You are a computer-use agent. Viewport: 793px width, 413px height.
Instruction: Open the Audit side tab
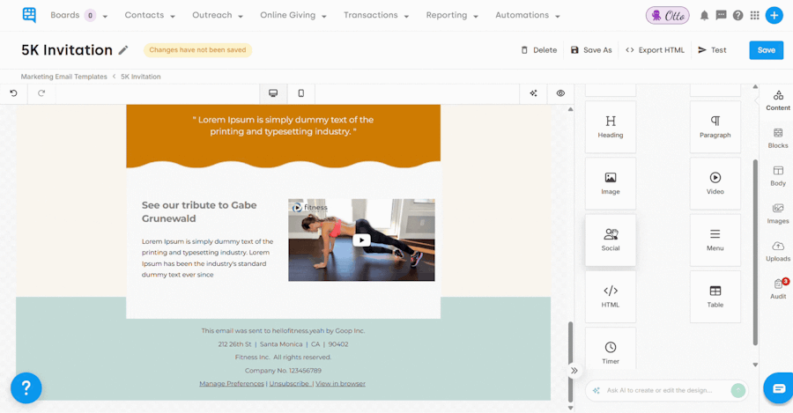click(778, 289)
